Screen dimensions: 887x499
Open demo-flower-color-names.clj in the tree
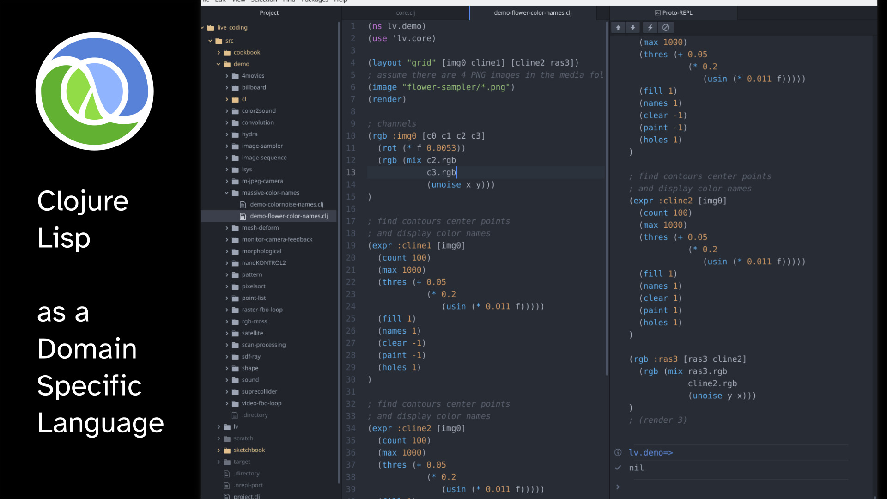(x=288, y=216)
